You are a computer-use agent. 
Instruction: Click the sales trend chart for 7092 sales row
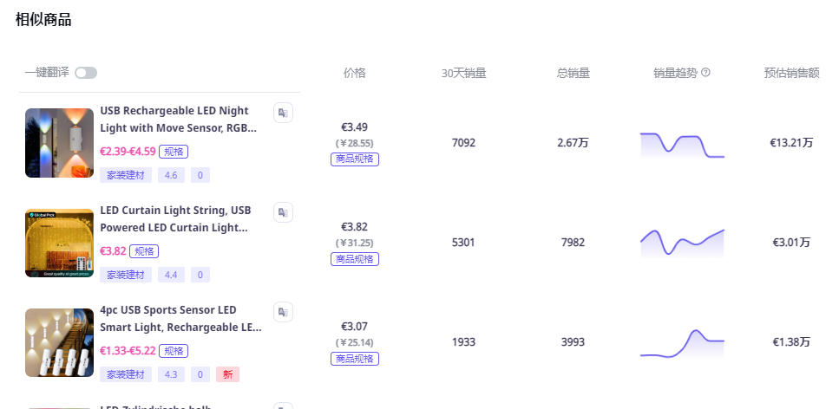point(682,145)
